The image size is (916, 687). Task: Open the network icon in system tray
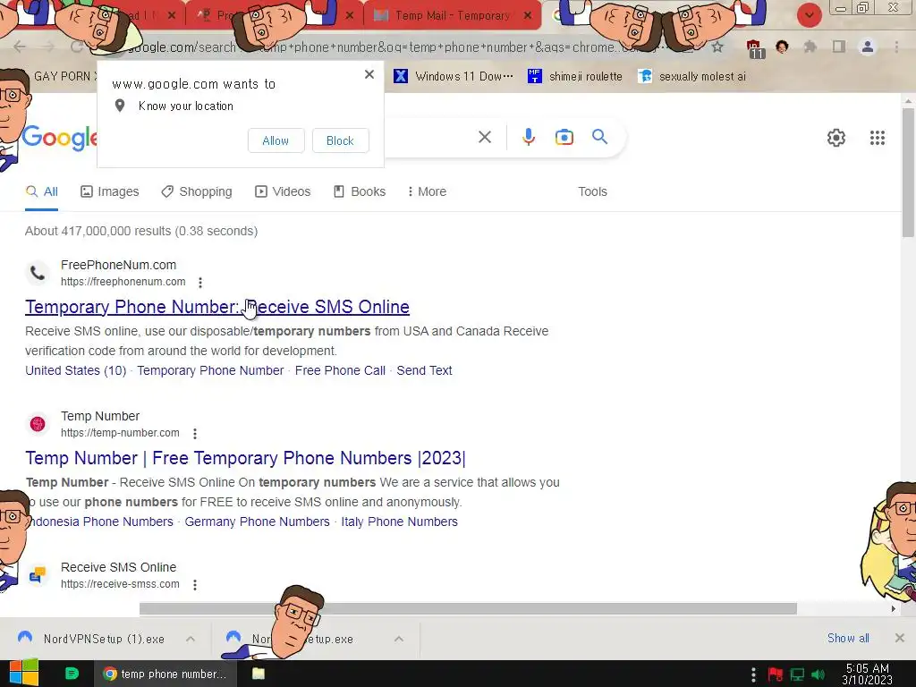(x=797, y=674)
